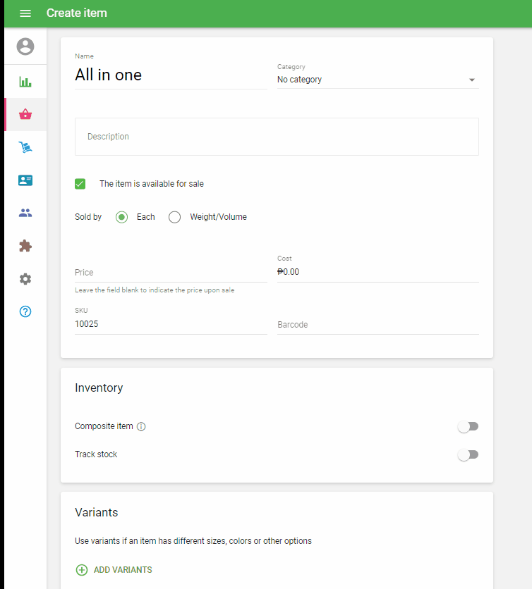Uncheck 'The item is available for sale'
532x589 pixels.
point(80,184)
